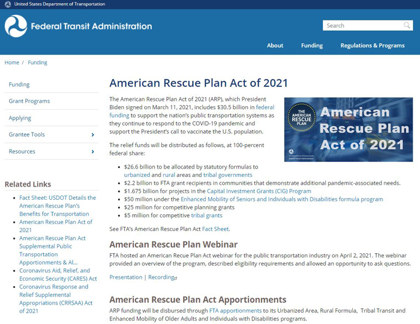Go to Home breadcrumb link
Image resolution: width=420 pixels, height=324 pixels.
[x=12, y=62]
